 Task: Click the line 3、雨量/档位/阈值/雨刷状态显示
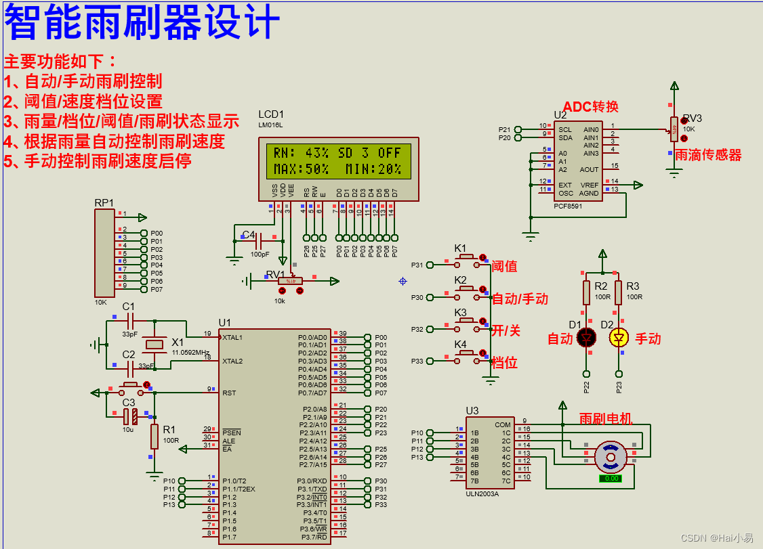[121, 121]
